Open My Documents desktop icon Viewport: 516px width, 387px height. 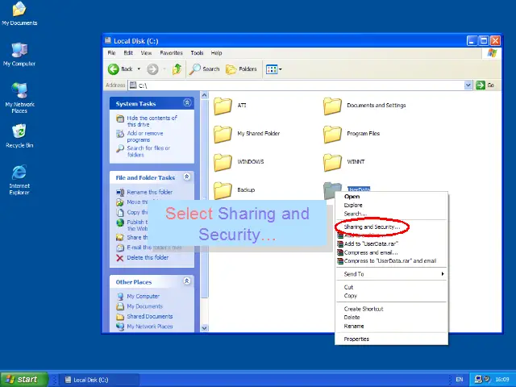[x=19, y=14]
